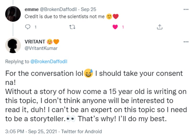This screenshot has width=194, height=139.
Task: Open emme's profile picture
Action: coord(13,13)
